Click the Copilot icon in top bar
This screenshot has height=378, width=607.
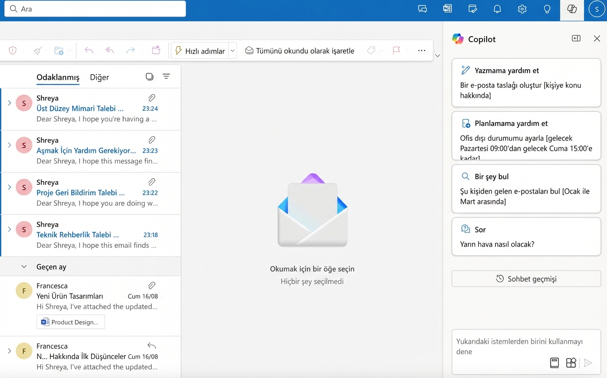click(x=572, y=9)
